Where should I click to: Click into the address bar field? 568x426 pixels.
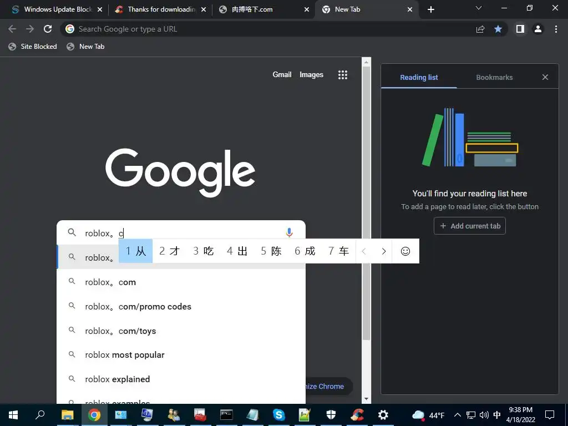(x=268, y=29)
